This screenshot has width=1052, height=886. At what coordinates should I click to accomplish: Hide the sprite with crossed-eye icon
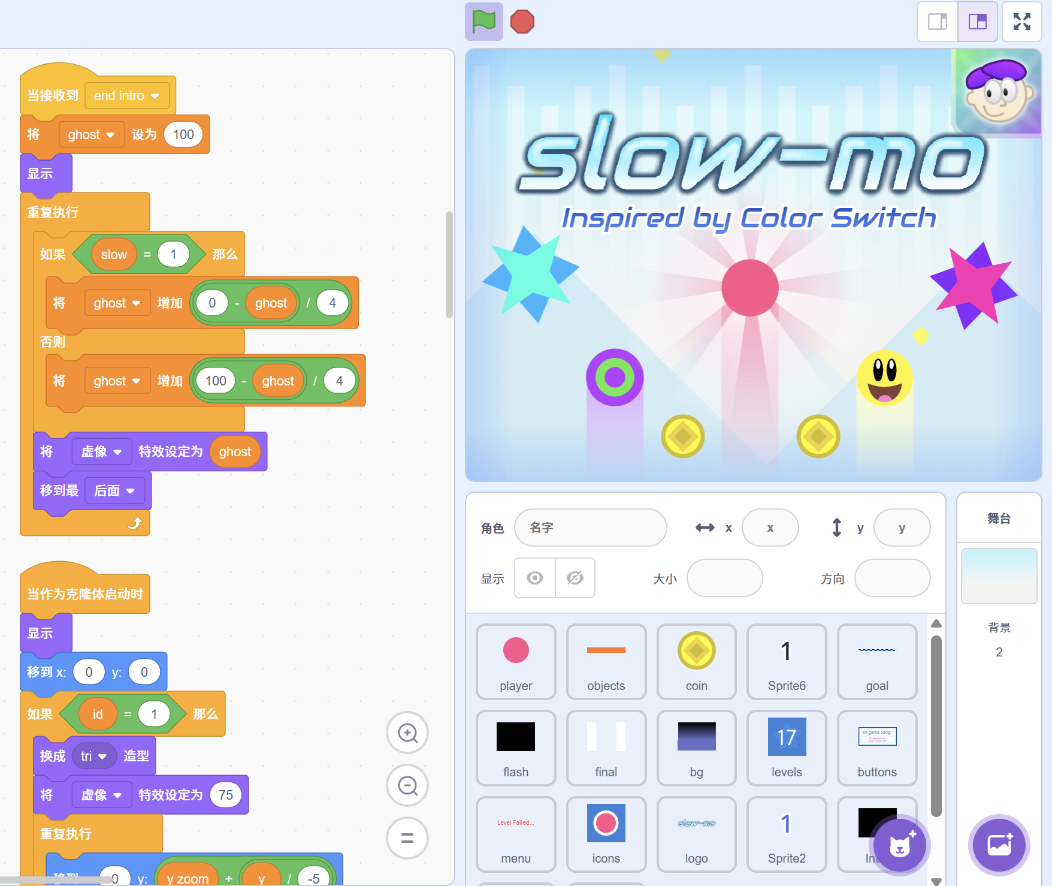[575, 578]
